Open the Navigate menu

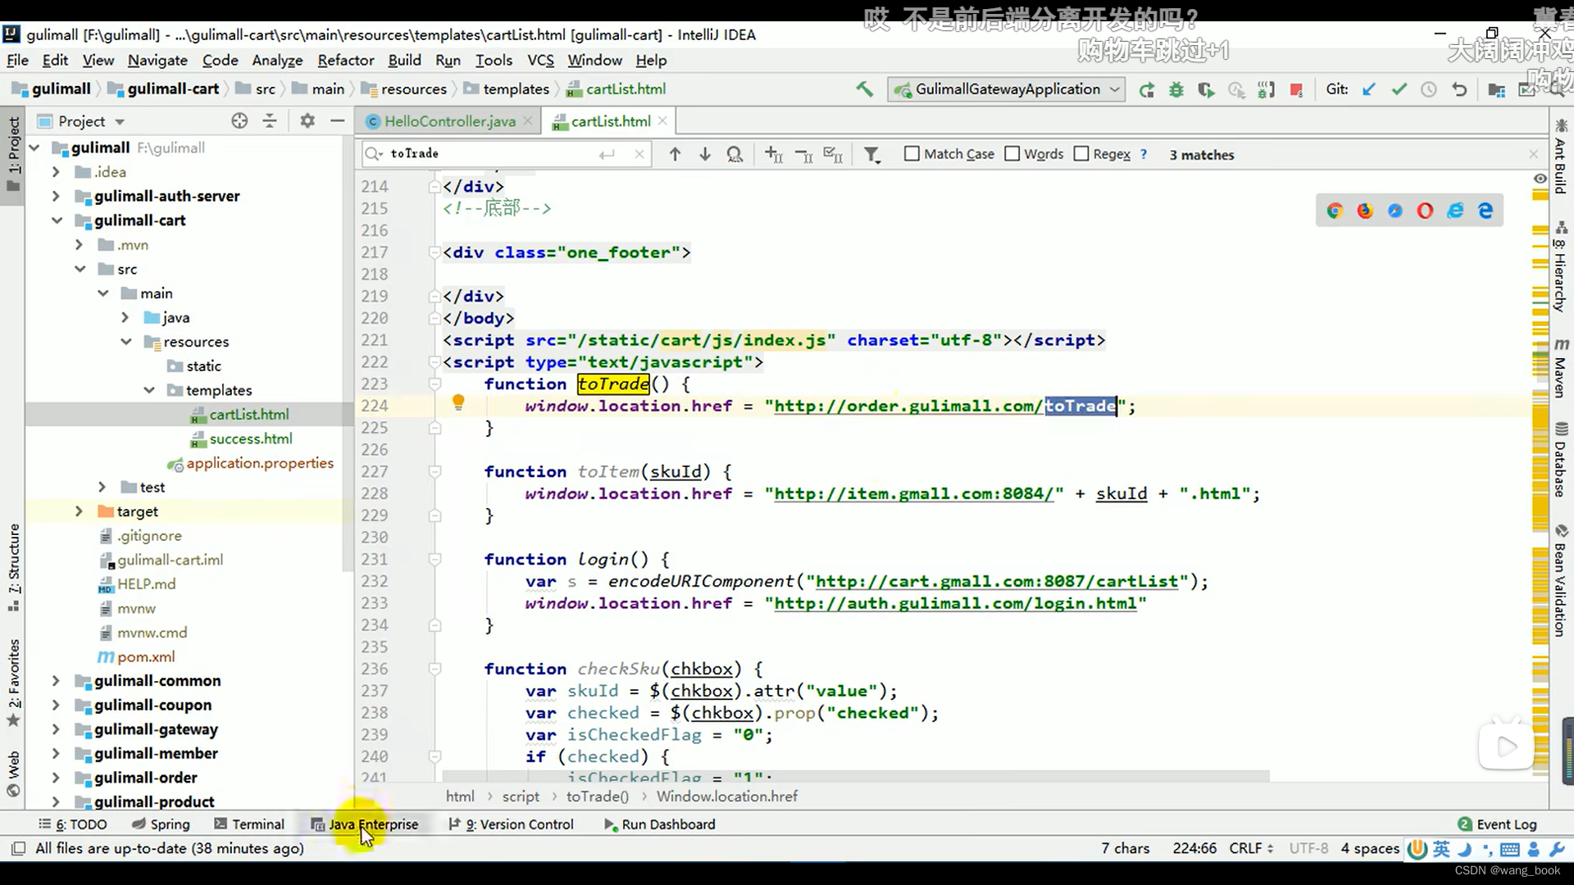point(157,60)
